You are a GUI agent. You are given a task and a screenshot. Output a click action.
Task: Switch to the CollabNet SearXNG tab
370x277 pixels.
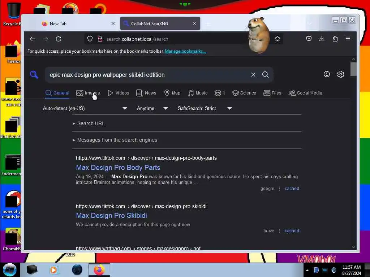160,23
